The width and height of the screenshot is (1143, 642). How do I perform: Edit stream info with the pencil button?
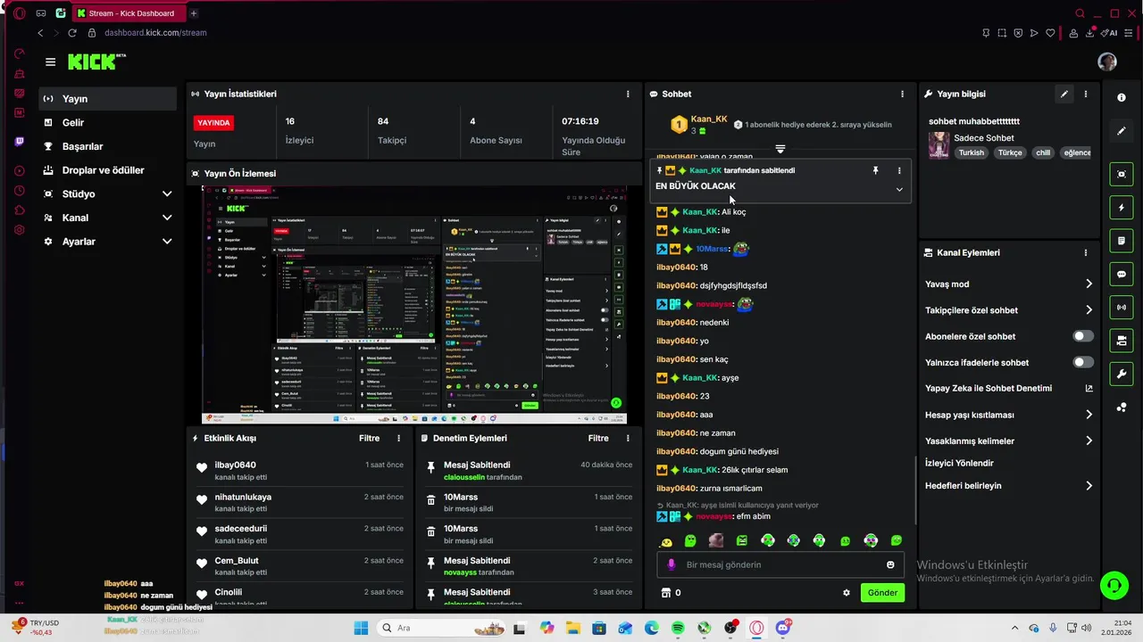[x=1064, y=94]
